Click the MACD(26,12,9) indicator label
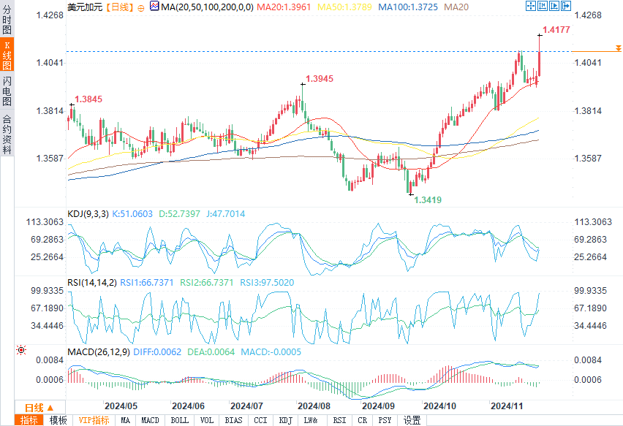 click(99, 352)
